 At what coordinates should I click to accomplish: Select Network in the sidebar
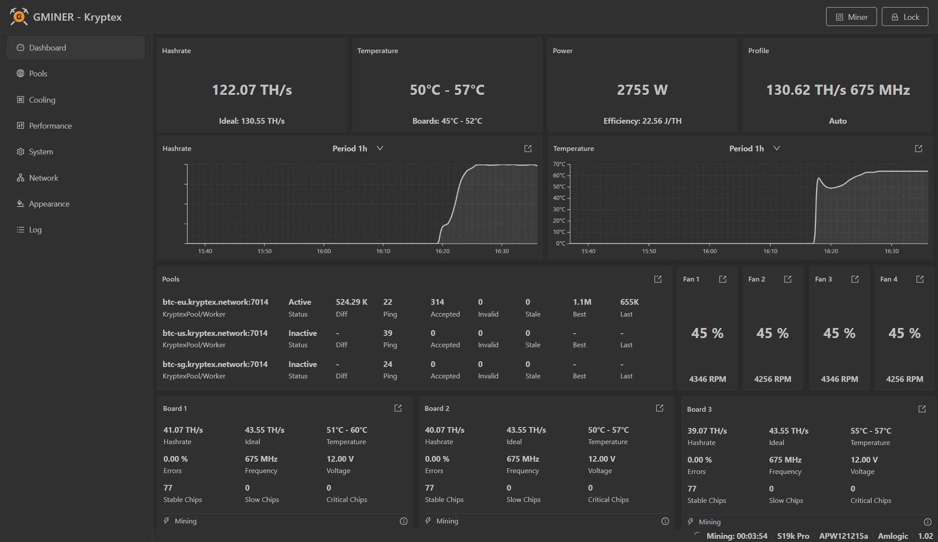(x=43, y=178)
